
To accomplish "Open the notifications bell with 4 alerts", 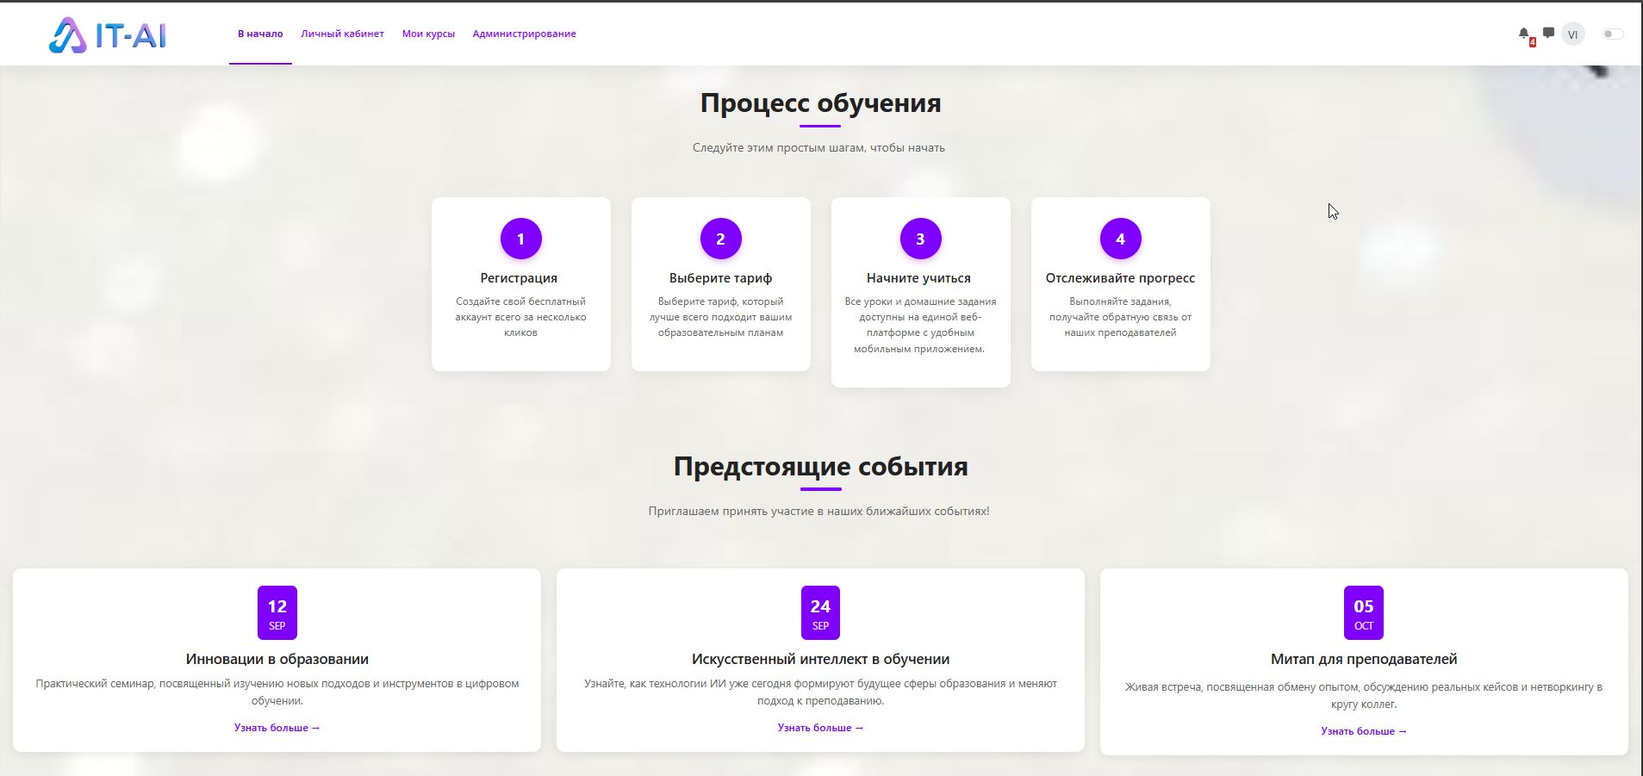I will 1522,34.
